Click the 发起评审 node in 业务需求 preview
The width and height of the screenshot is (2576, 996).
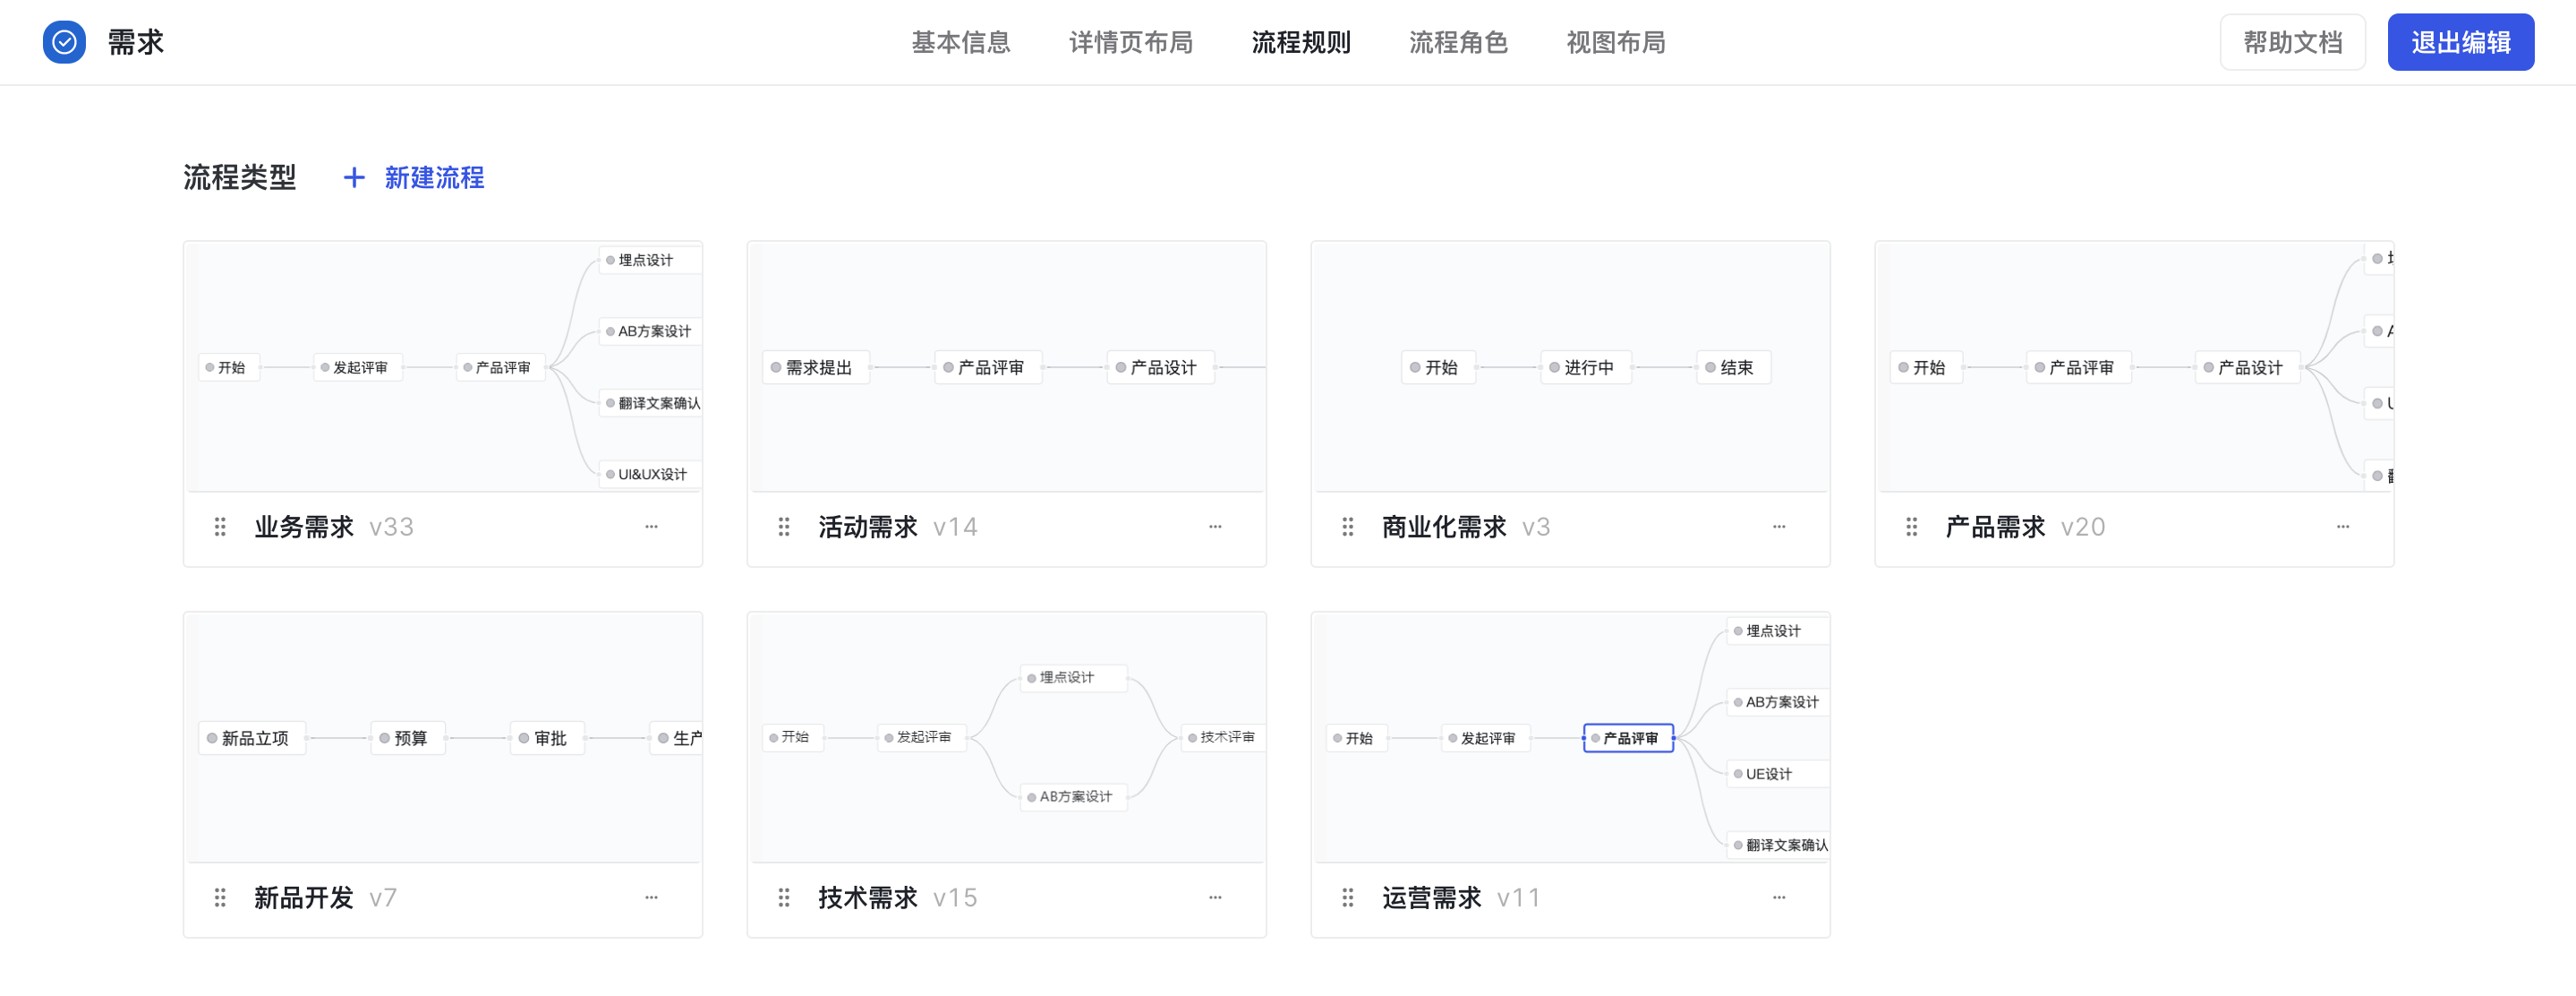point(358,367)
